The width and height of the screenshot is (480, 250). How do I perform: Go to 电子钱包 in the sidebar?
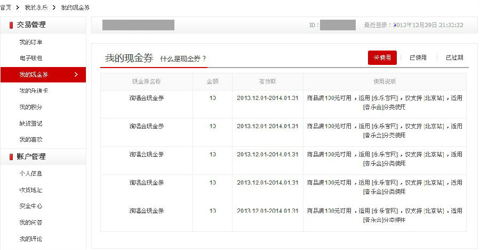click(30, 58)
